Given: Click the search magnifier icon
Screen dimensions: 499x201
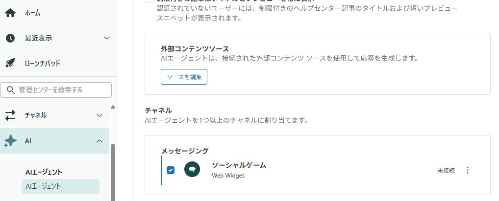Looking at the screenshot, I should tap(10, 90).
